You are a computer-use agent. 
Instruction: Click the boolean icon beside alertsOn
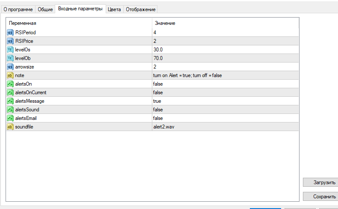tap(10, 84)
